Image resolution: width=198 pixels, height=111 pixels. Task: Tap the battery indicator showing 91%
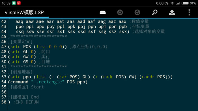tap(189, 3)
